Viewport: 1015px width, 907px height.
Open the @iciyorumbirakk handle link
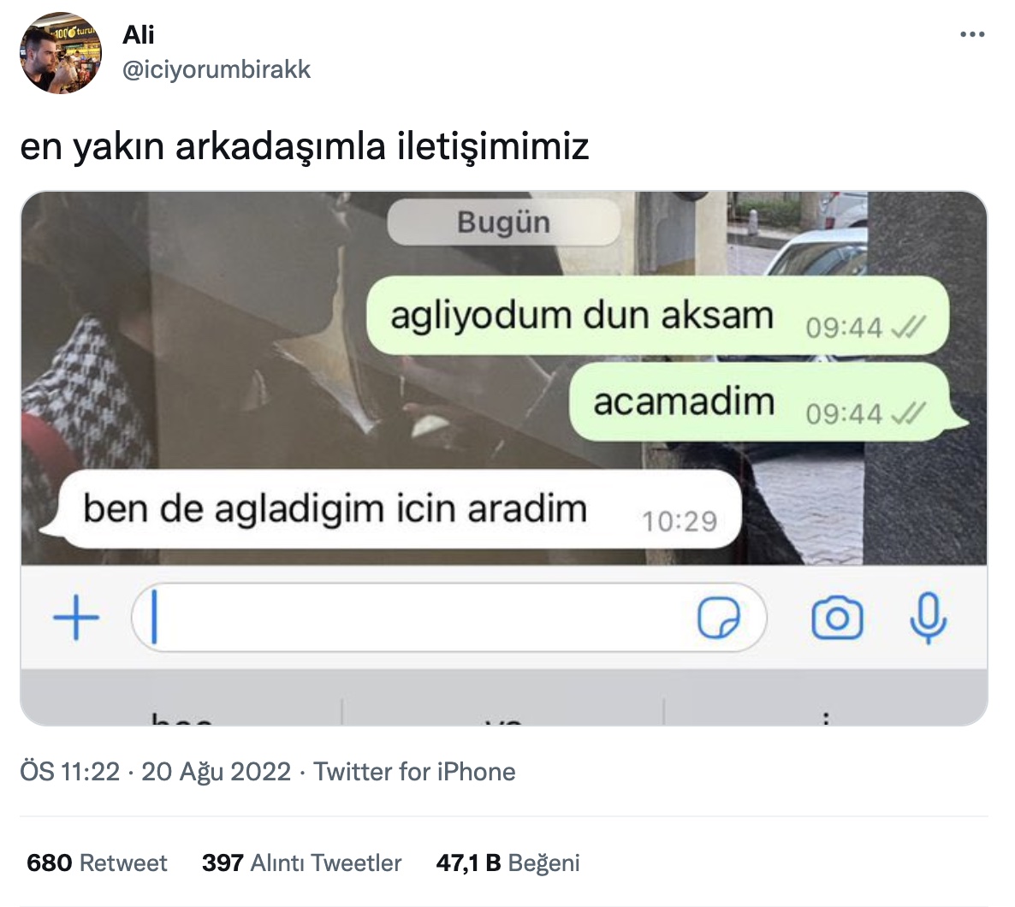point(217,70)
